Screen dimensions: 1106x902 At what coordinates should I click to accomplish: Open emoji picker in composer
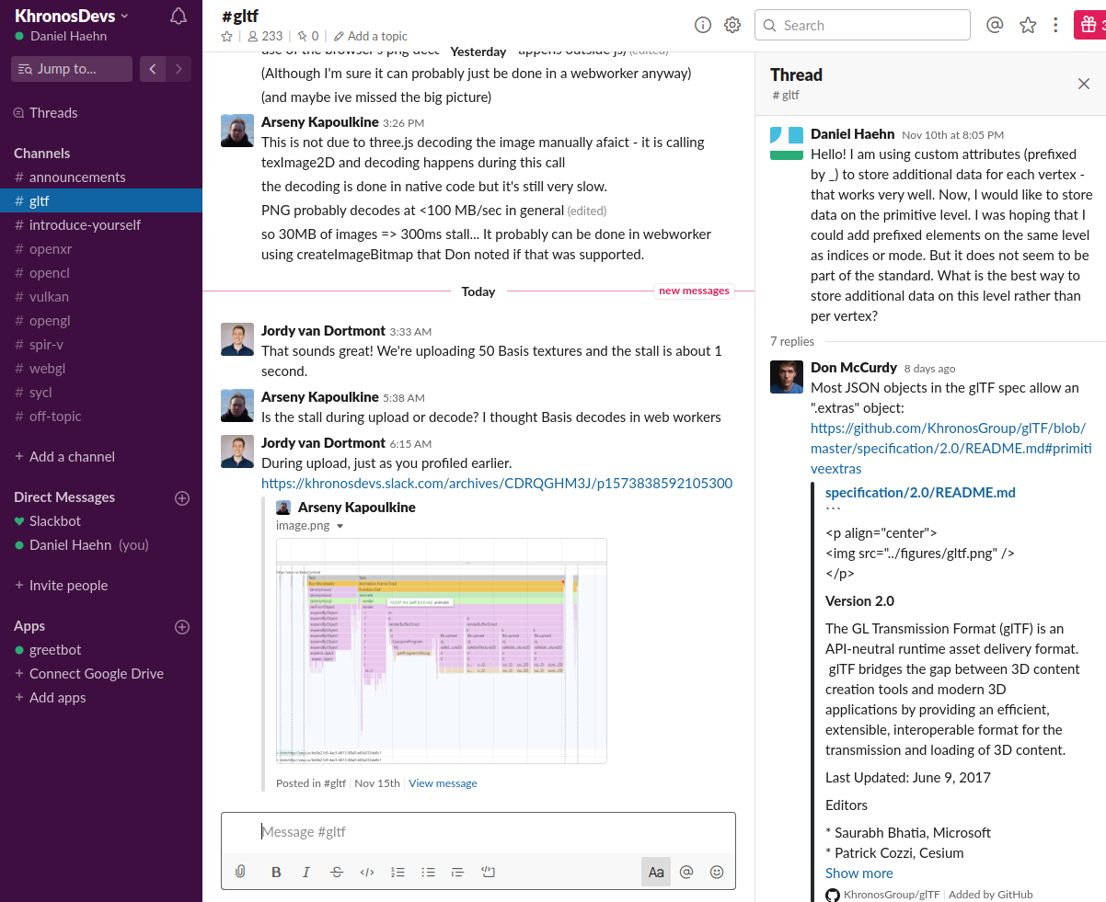click(x=717, y=872)
